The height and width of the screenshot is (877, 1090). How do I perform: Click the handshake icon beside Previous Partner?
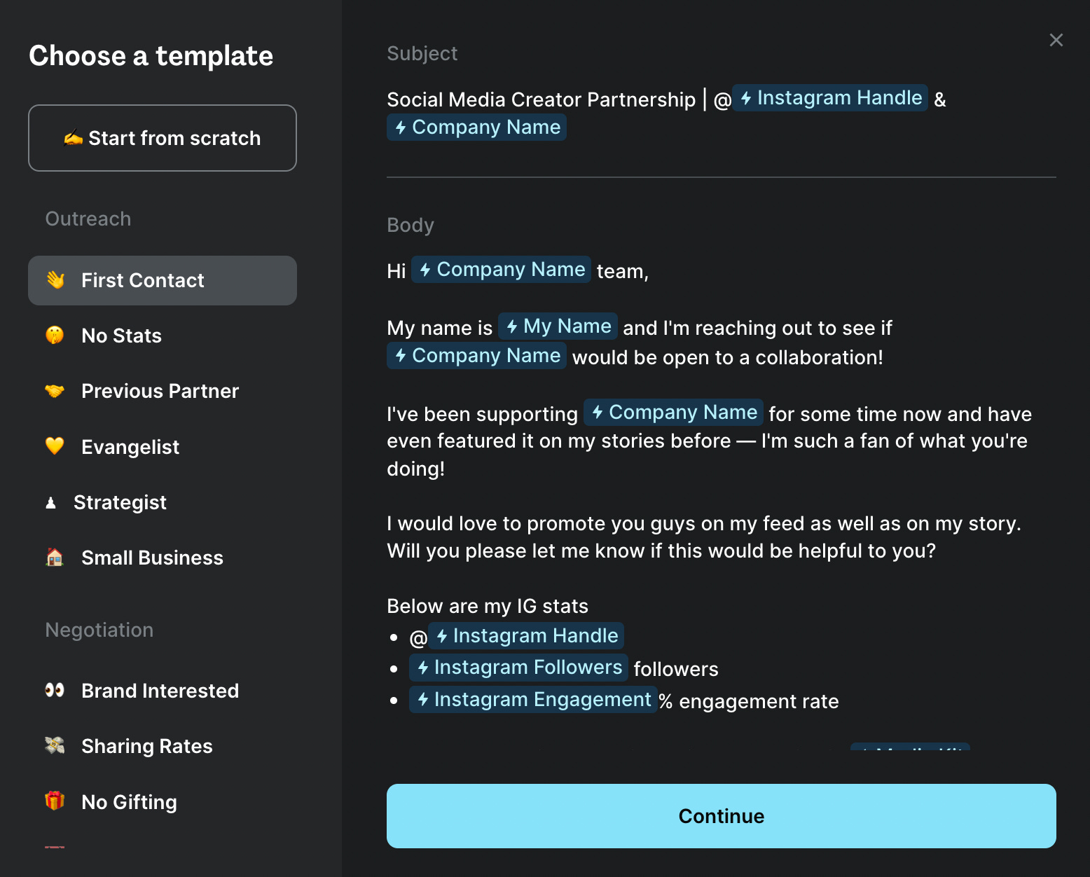click(55, 391)
